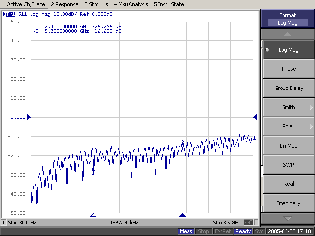
Task: Click the Svc status indicator
Action: pyautogui.click(x=259, y=231)
